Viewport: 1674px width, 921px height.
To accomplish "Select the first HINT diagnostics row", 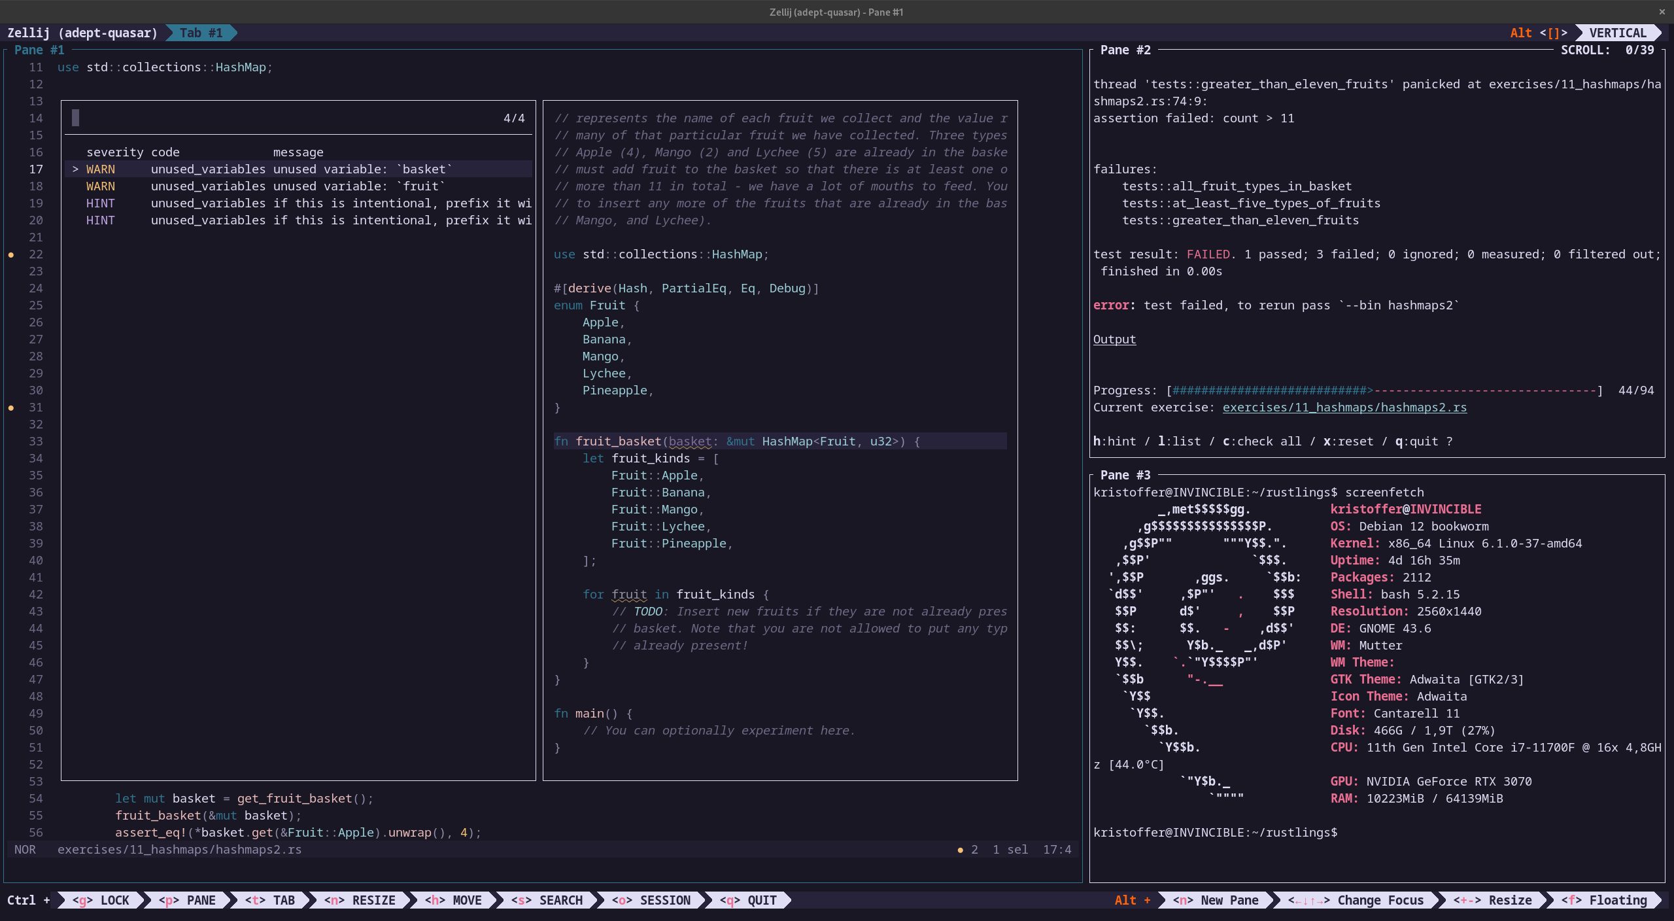I will point(299,203).
